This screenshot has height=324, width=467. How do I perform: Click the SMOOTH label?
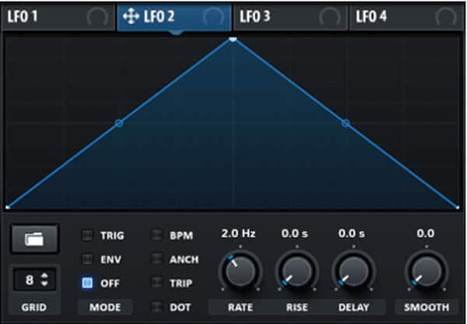(x=427, y=307)
